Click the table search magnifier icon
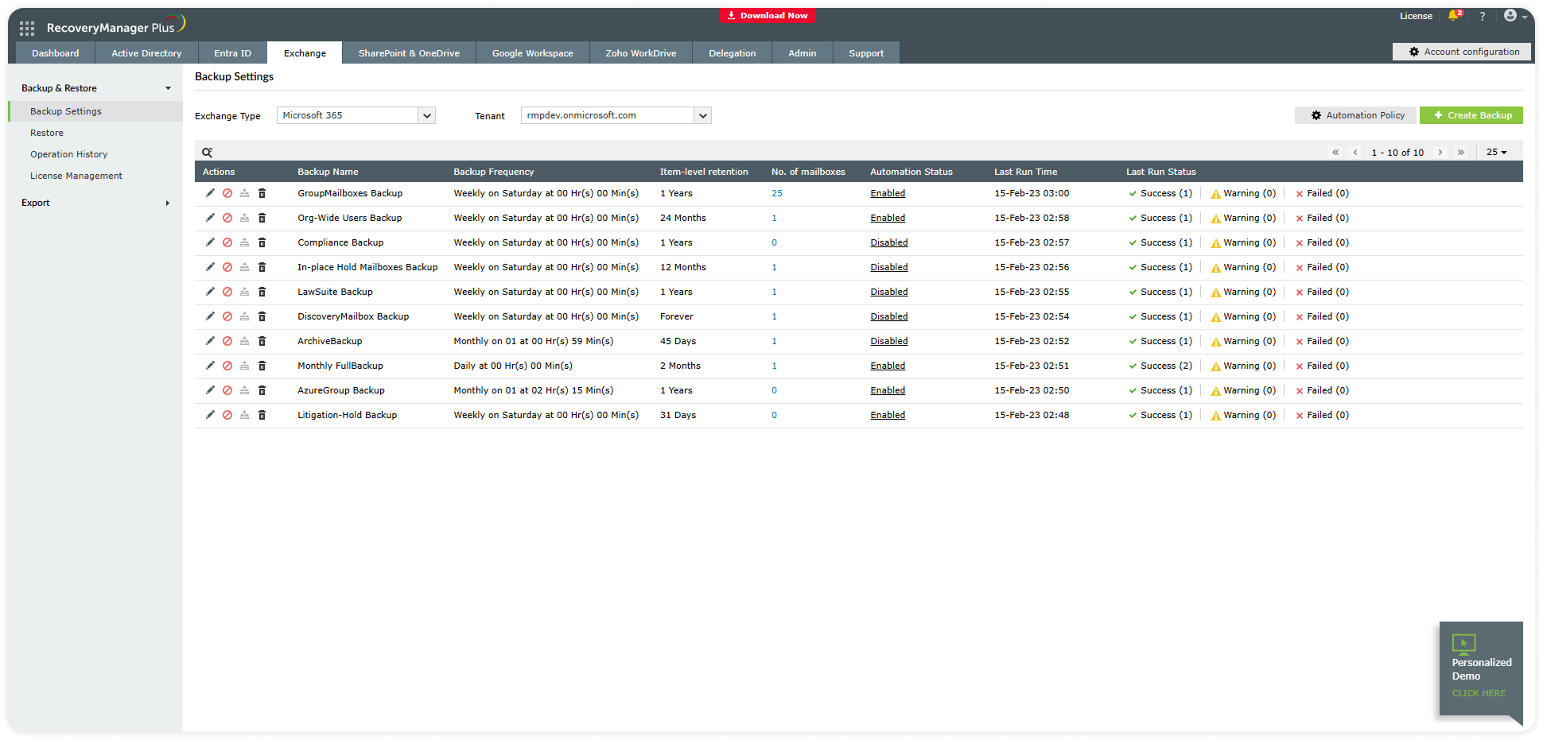Image resolution: width=1543 pixels, height=740 pixels. [207, 153]
